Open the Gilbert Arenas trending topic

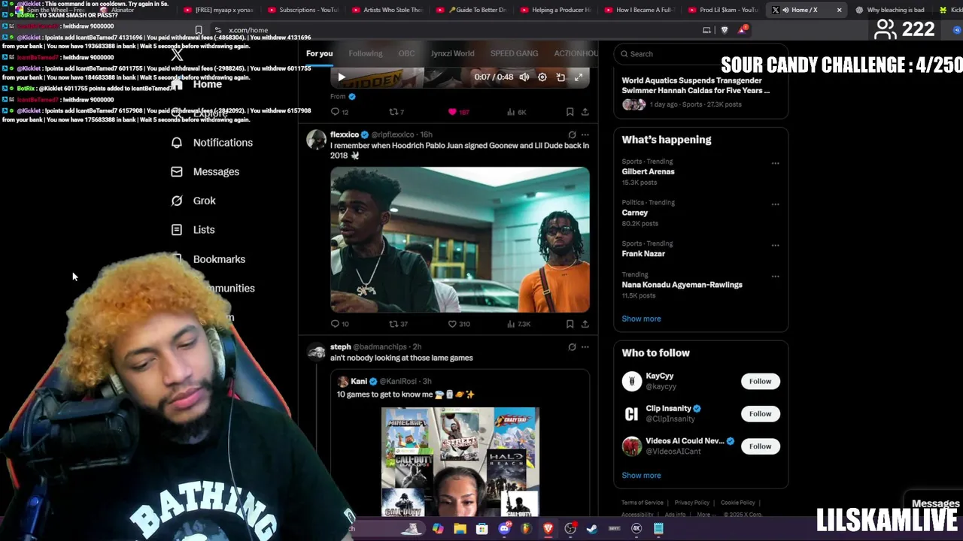[648, 171]
